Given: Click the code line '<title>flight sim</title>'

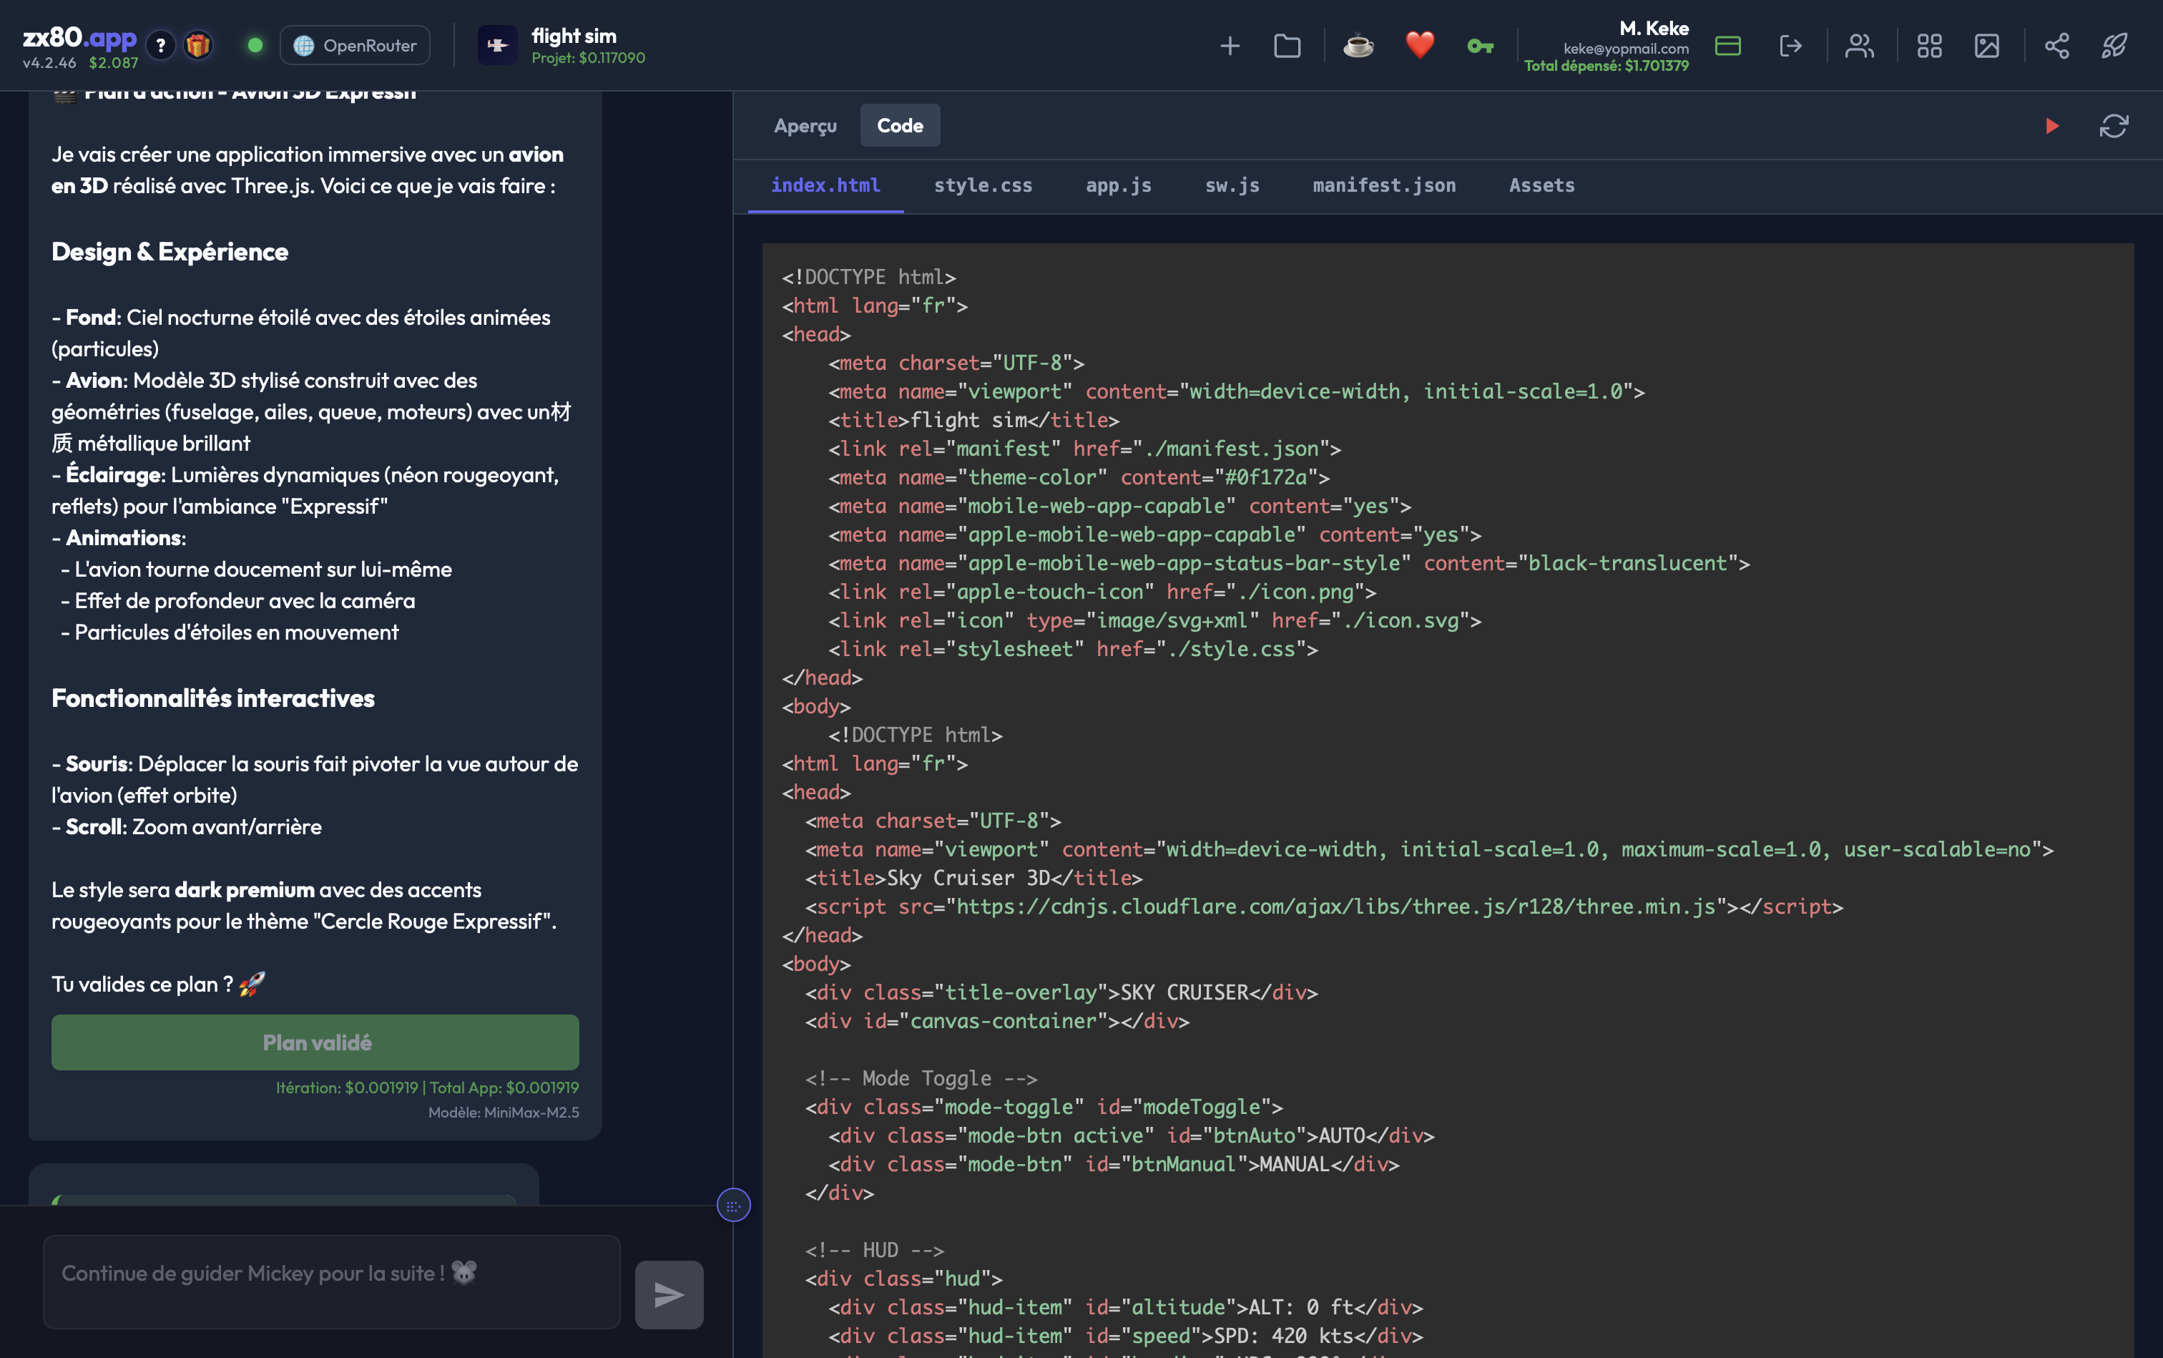Looking at the screenshot, I should (x=973, y=420).
